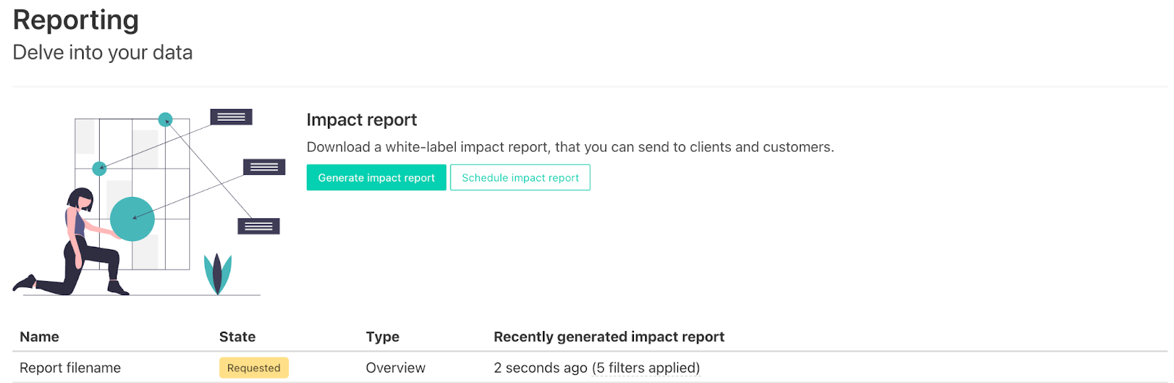Click the lowest dark label box icon

pos(258,226)
